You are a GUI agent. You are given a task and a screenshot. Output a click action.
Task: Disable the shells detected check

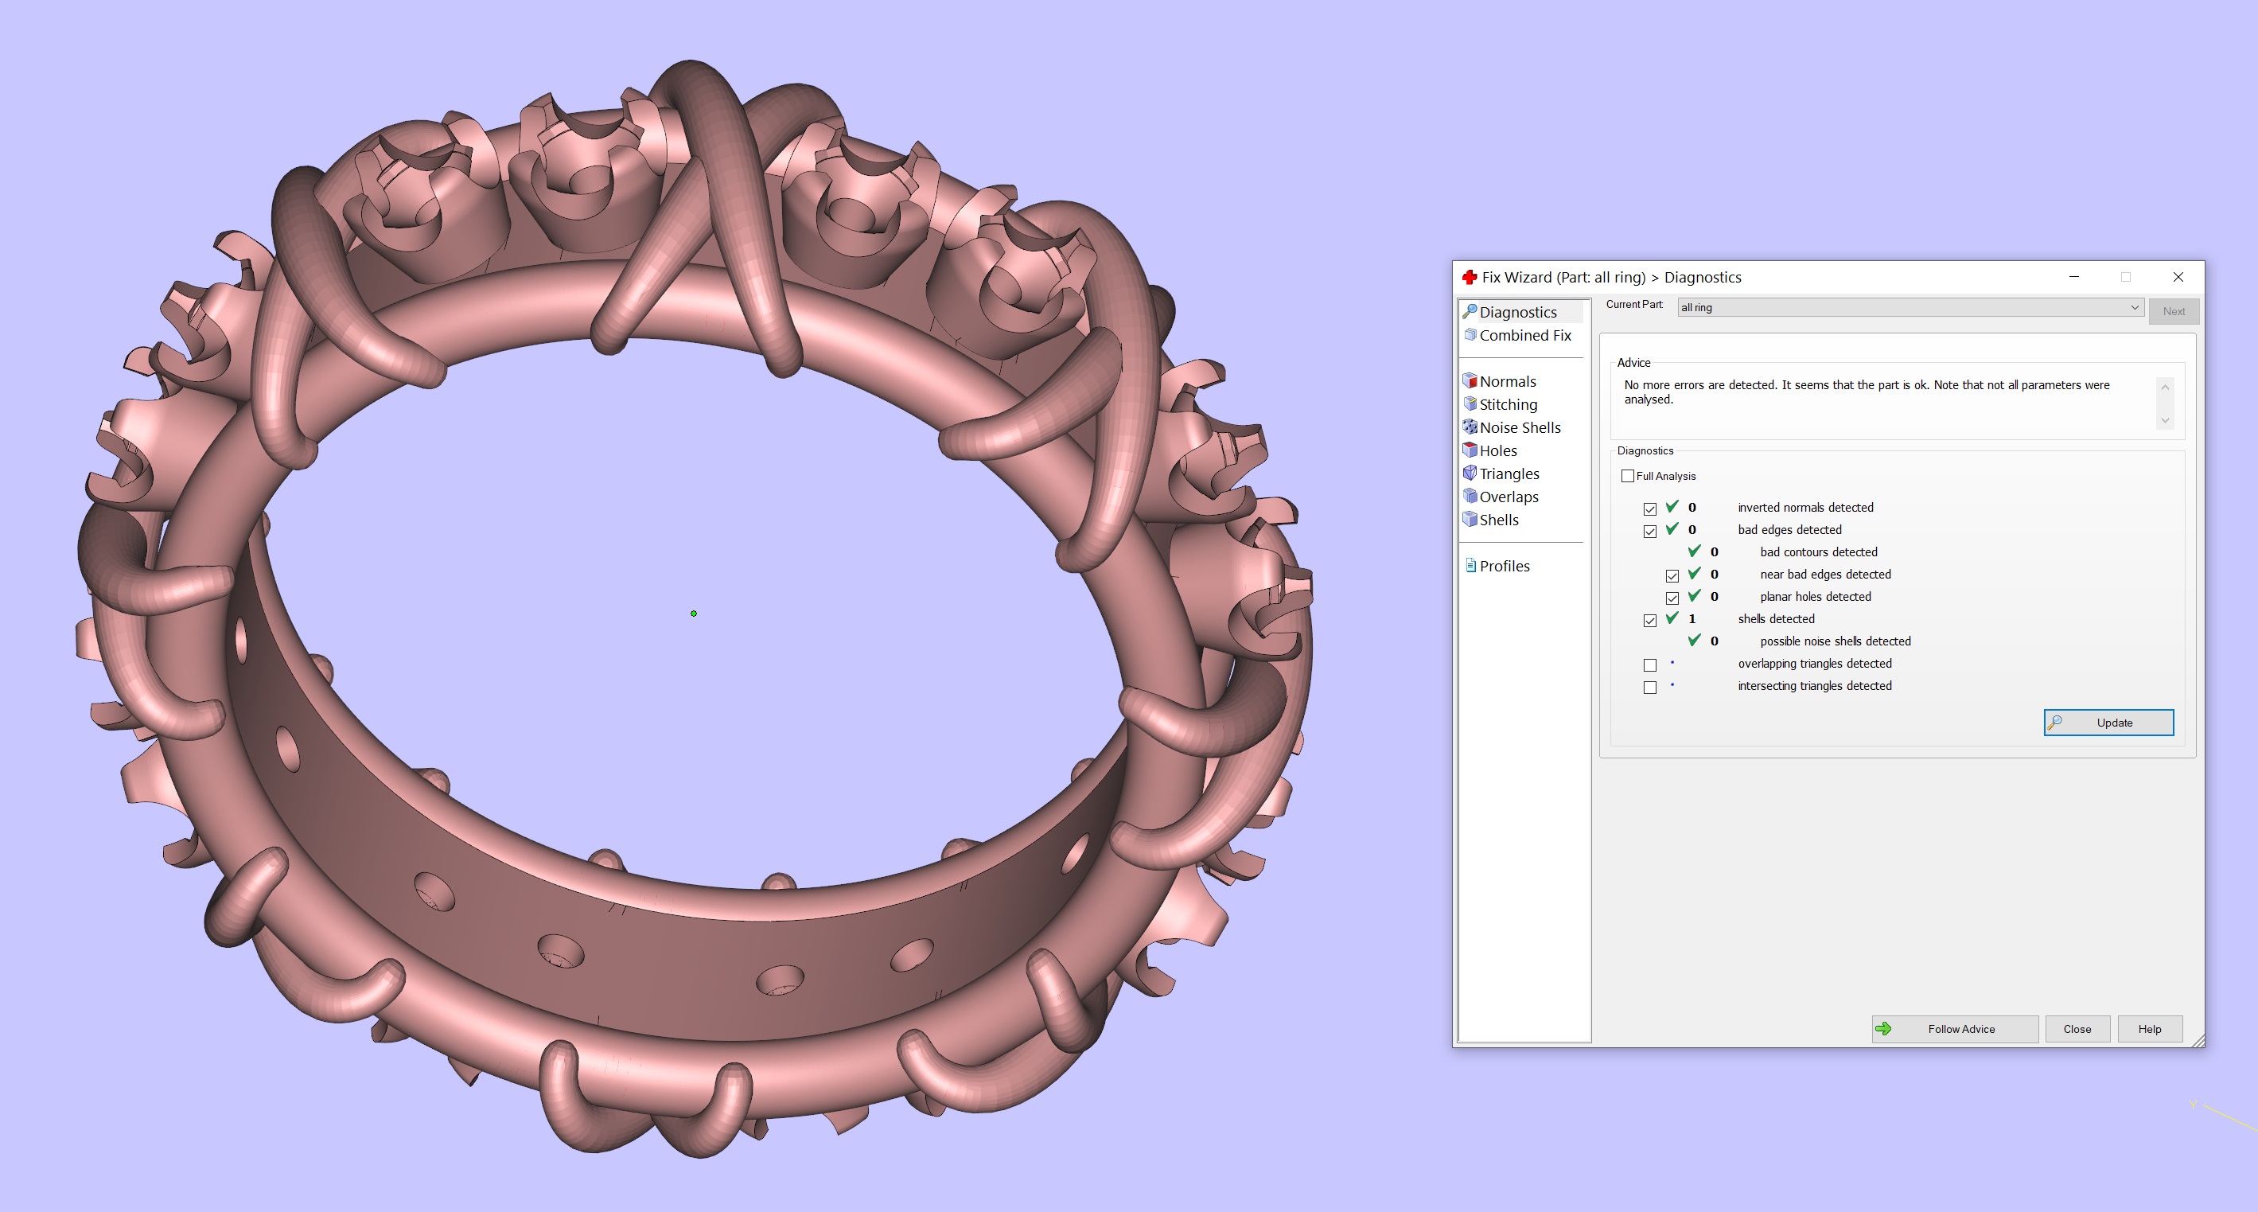click(x=1651, y=619)
